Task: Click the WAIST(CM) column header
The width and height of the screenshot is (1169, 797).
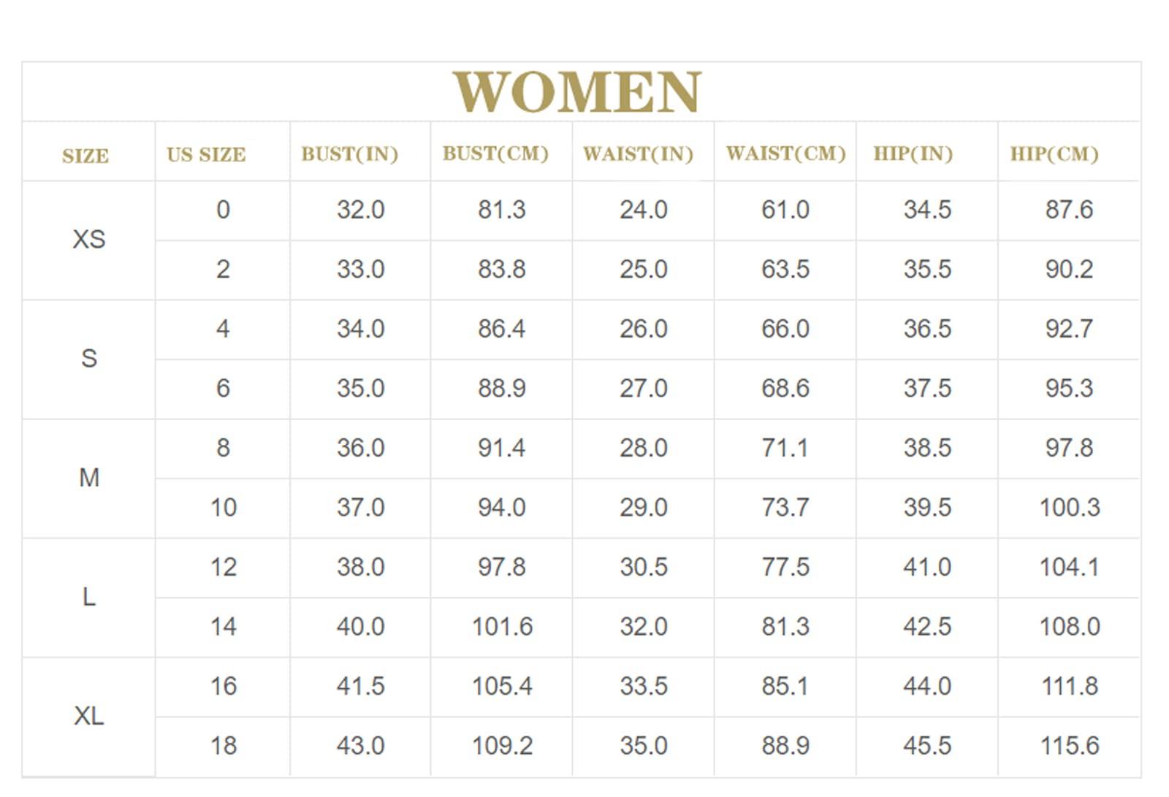Action: pyautogui.click(x=785, y=153)
